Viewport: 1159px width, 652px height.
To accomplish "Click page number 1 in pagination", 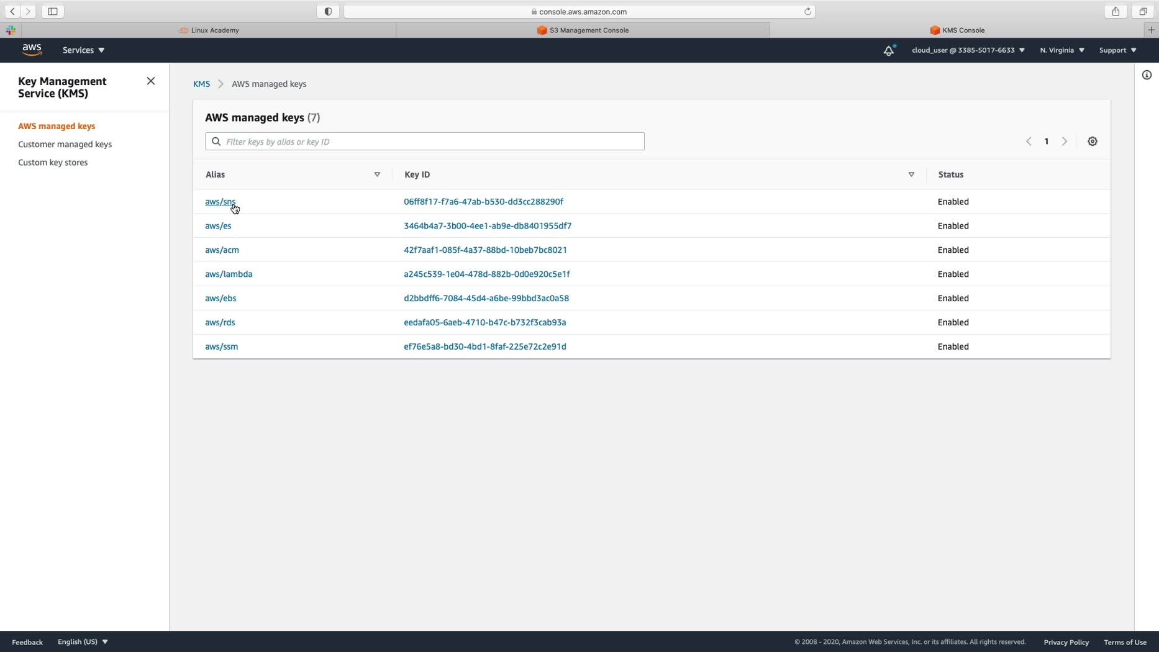I will tap(1047, 142).
